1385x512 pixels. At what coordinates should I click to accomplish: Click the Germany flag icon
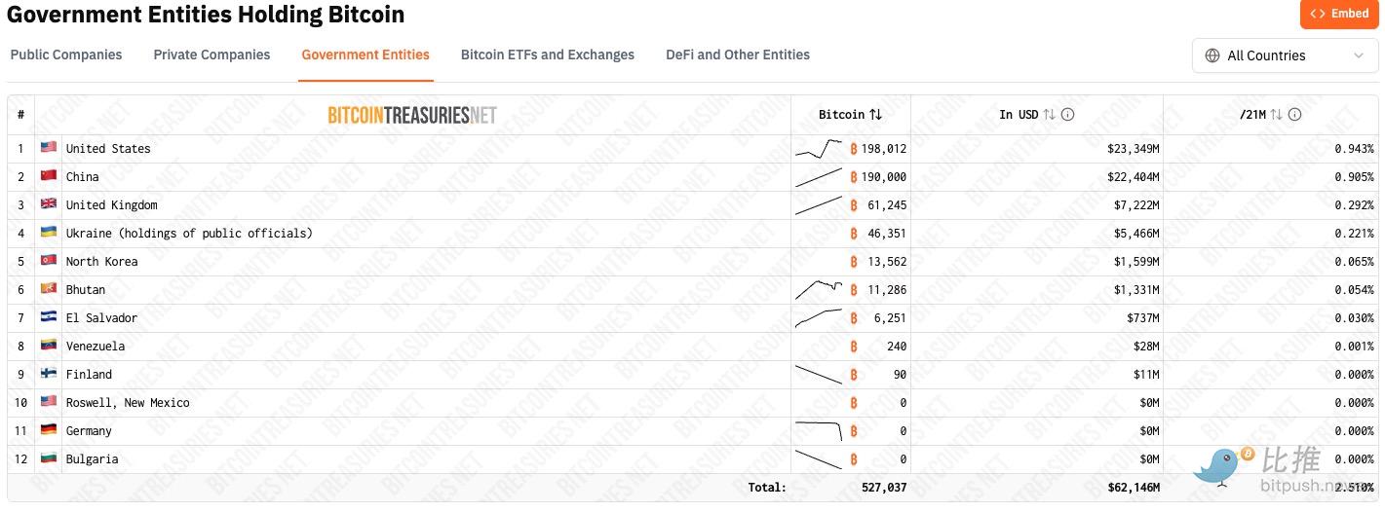[49, 430]
